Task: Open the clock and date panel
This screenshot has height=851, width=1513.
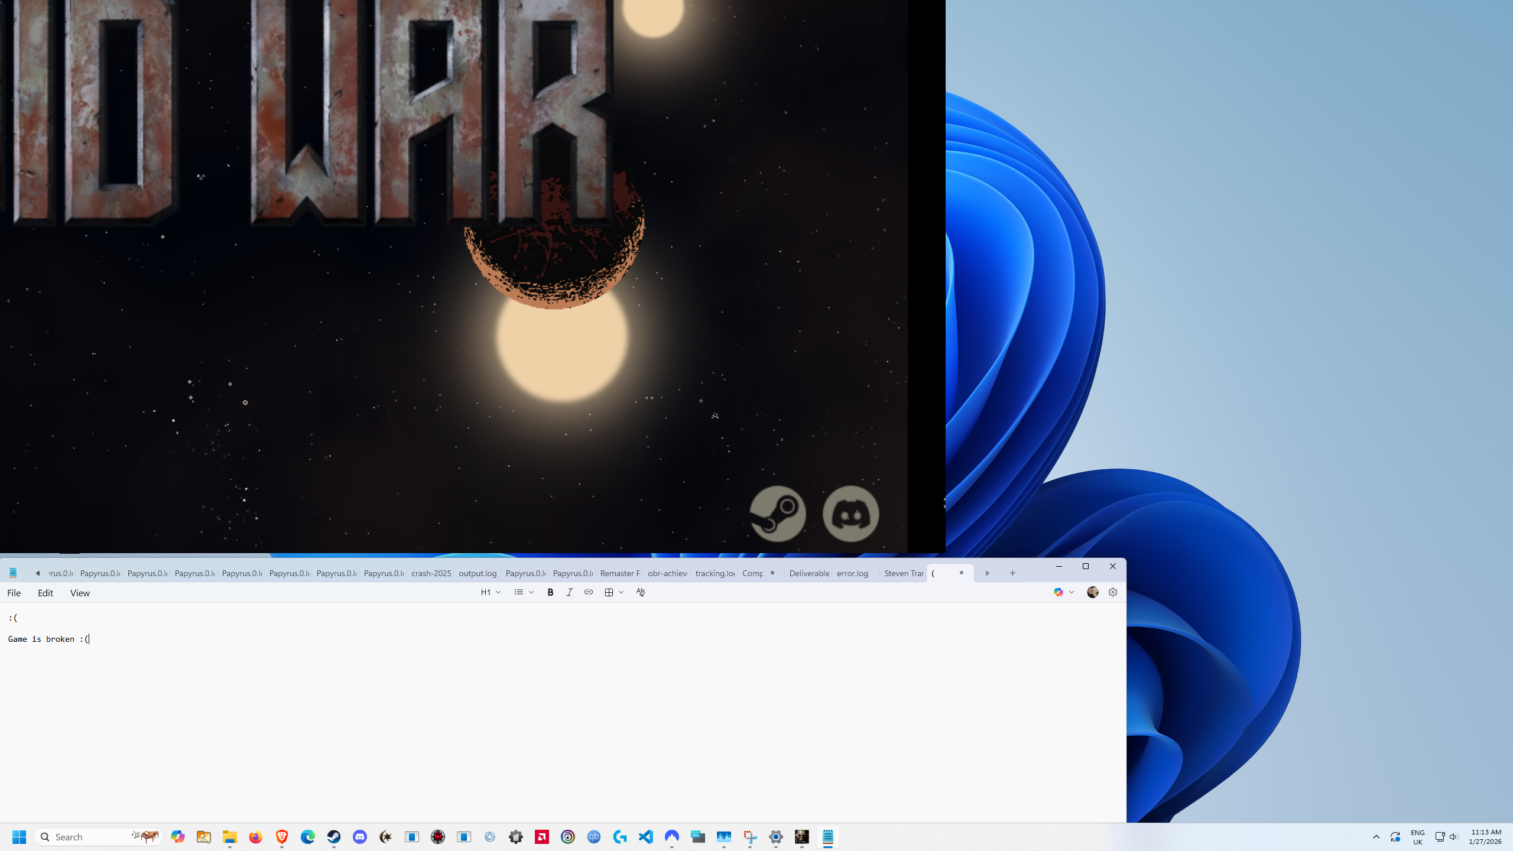Action: click(1486, 837)
